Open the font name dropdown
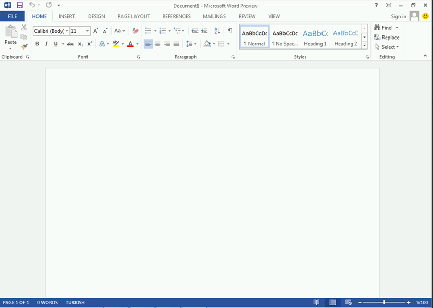Screen dimensions: 433x308 (67, 31)
